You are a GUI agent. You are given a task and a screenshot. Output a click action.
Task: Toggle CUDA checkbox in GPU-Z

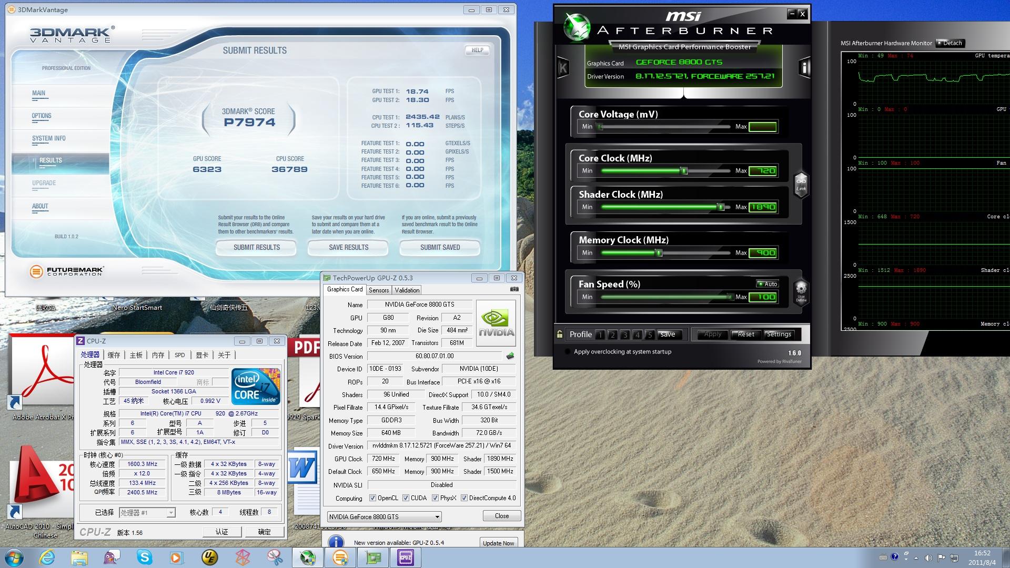coord(406,498)
